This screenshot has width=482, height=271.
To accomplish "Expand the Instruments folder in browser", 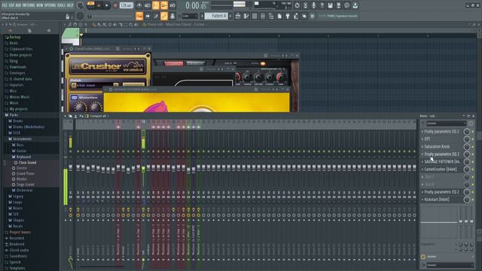I will click(x=22, y=139).
